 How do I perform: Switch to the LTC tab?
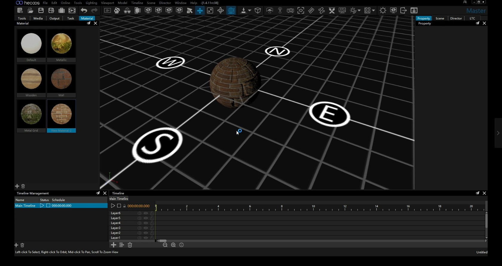[472, 18]
